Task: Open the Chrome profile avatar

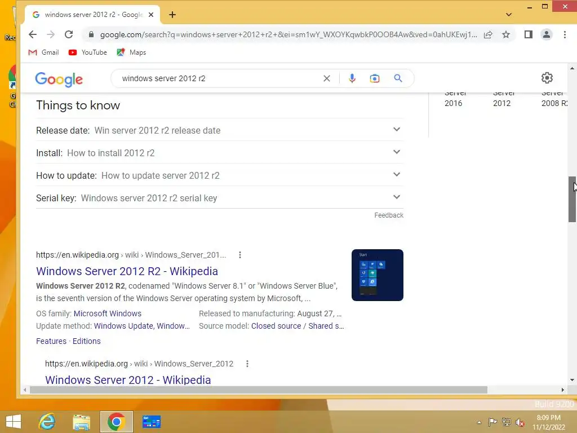Action: click(547, 34)
